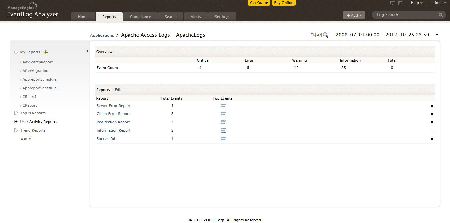Collapse the My Reports tree
This screenshot has width=450, height=223.
16,52
